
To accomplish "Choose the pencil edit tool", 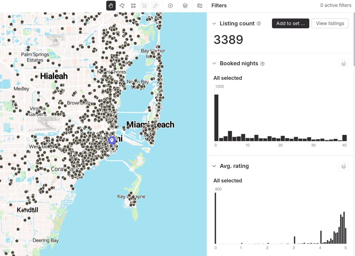I will click(x=156, y=6).
